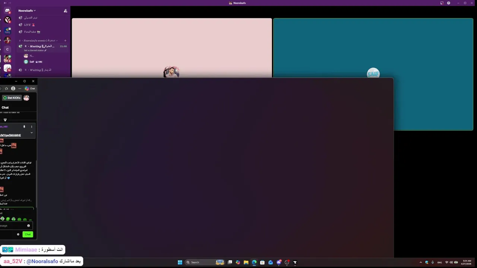Screen dimensions: 477x268
Task: Open browser more options ellipsis menu
Action: (x=20, y=89)
